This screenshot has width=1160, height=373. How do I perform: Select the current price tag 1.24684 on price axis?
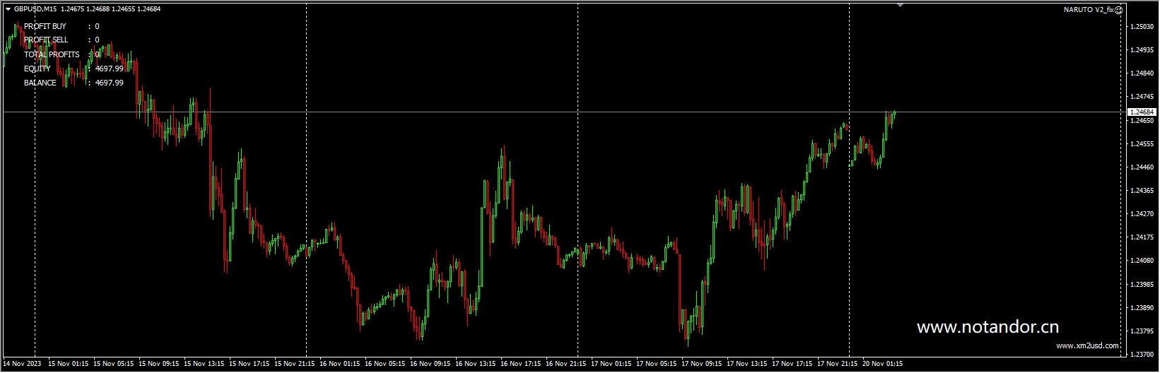[1142, 112]
